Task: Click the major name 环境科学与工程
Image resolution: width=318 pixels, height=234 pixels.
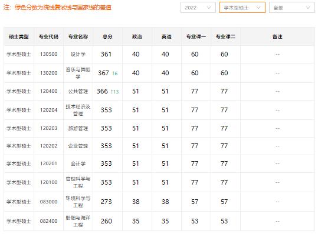Action: (78, 202)
